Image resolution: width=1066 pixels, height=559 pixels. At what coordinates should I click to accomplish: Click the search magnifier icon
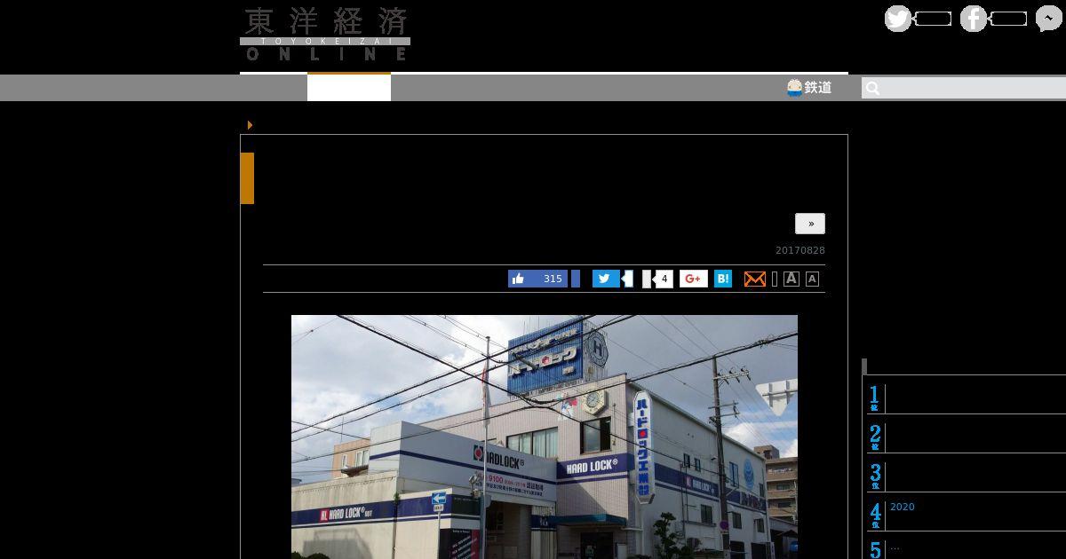click(872, 88)
